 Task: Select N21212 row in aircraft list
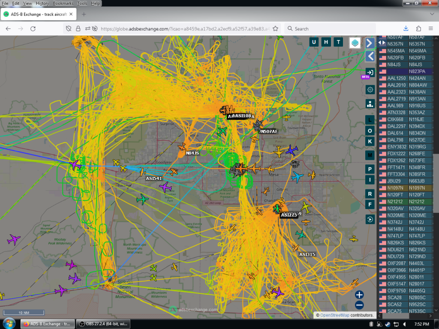[x=405, y=202]
